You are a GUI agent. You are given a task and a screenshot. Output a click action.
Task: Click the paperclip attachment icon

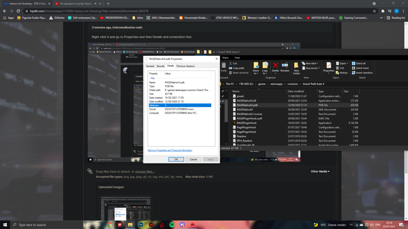[90, 171]
